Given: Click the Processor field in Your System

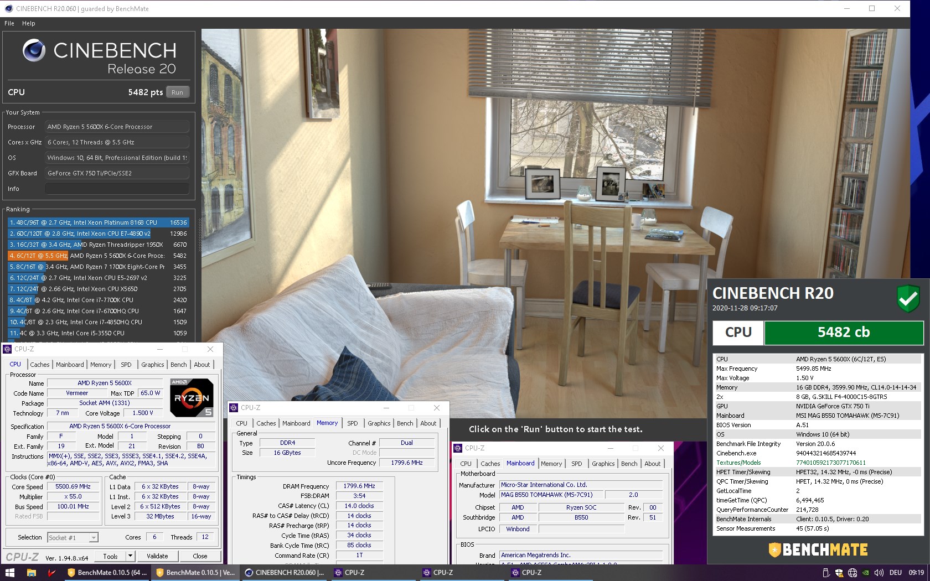Looking at the screenshot, I should pos(117,127).
